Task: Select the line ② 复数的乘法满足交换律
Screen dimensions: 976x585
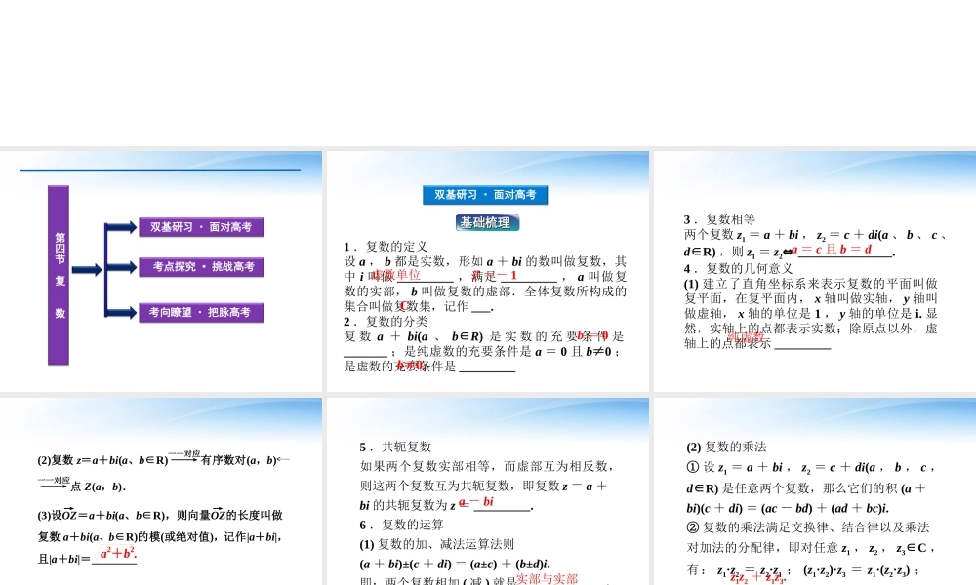Action: click(807, 527)
